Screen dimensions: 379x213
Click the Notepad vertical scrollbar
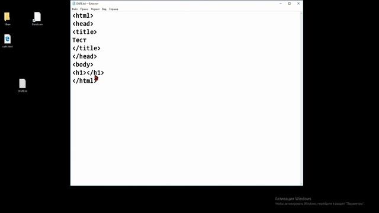click(301, 99)
